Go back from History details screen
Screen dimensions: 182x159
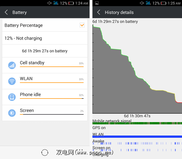pos(99,12)
